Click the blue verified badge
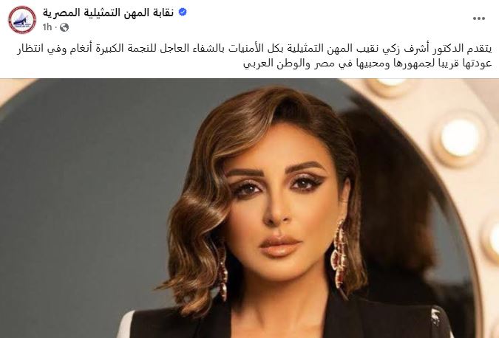This screenshot has width=499, height=338. pos(183,13)
